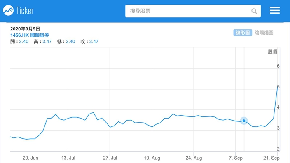
Task: Open the hamburger menu
Action: 275,10
